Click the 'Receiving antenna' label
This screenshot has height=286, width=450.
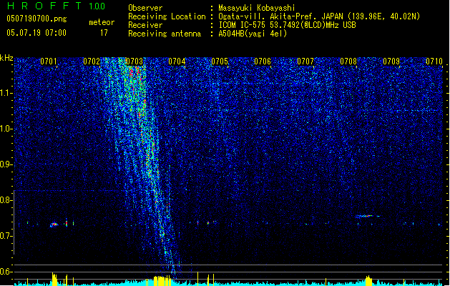[165, 34]
